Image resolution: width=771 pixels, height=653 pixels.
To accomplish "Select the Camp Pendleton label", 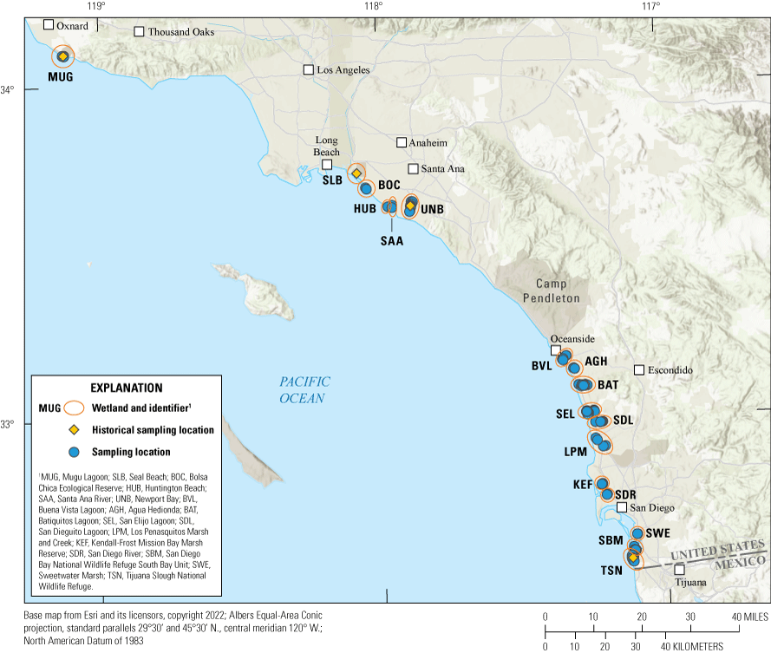I will pos(557,291).
